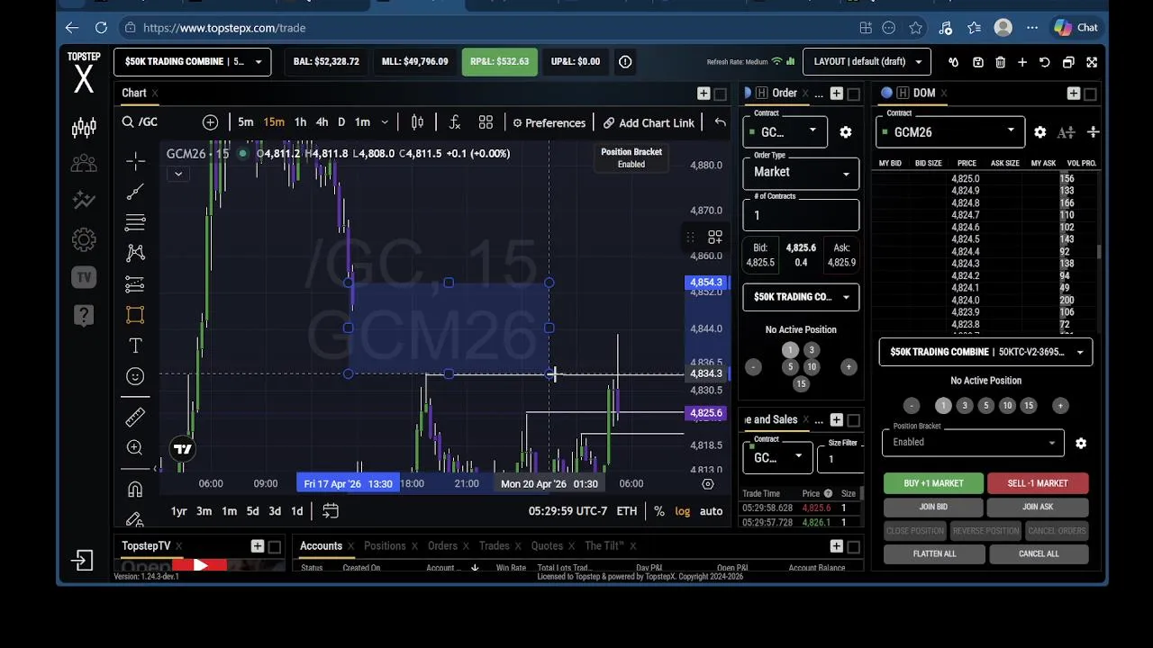Select the 1h timeframe

pyautogui.click(x=300, y=122)
